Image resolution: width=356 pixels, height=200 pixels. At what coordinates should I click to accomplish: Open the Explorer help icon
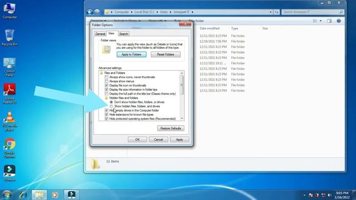tap(339, 21)
